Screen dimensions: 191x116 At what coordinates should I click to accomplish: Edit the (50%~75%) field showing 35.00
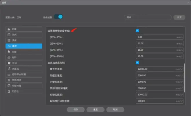point(159,50)
